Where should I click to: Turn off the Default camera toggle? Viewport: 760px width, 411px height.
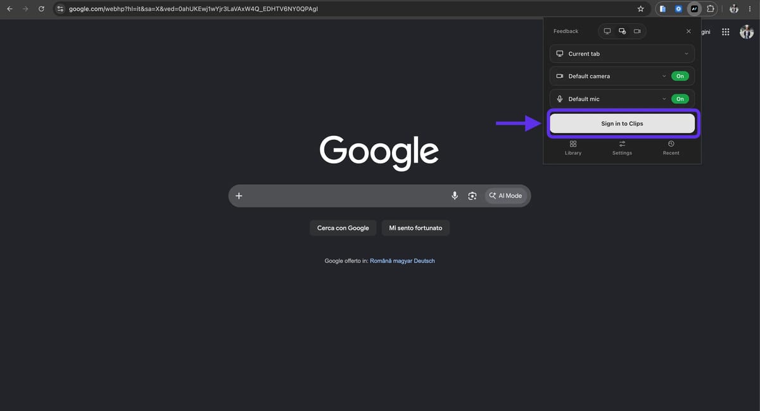[680, 76]
